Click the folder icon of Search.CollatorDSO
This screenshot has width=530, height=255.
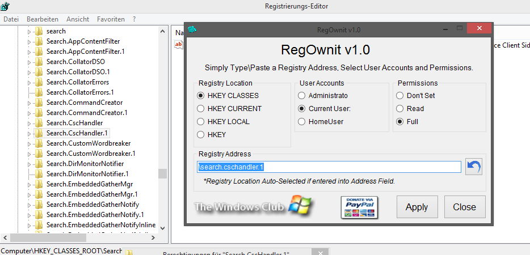[39, 62]
